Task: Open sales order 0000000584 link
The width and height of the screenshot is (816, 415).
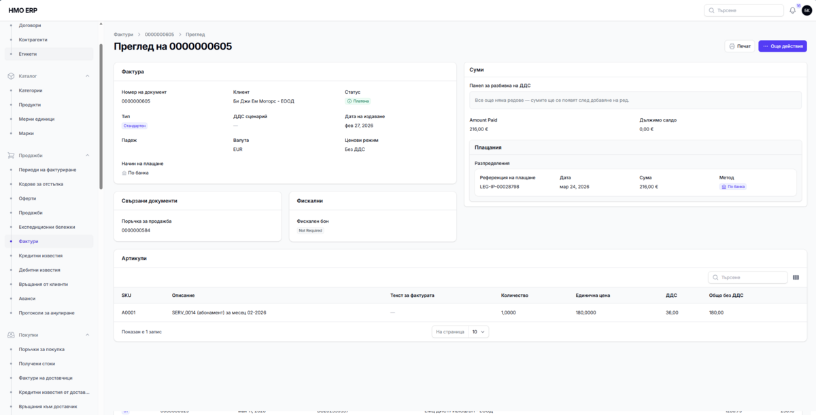Action: 136,230
